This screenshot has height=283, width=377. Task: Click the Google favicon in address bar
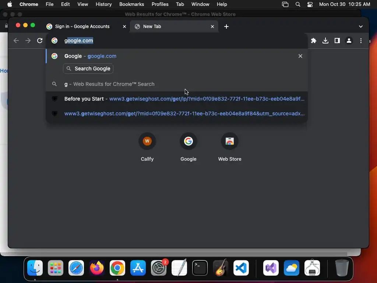(x=54, y=41)
